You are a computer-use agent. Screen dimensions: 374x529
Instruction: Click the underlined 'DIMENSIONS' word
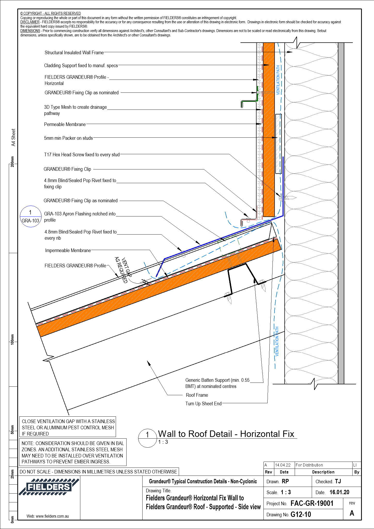(x=30, y=31)
